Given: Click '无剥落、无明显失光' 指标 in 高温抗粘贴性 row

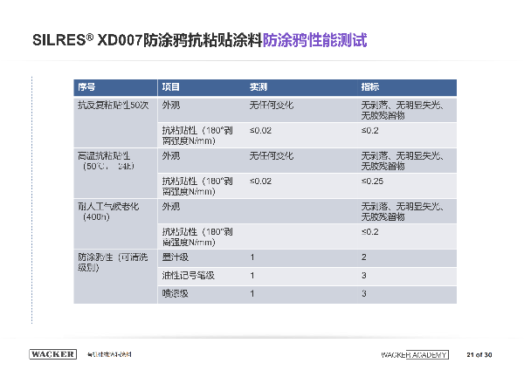Looking at the screenshot, I should pos(403,161).
